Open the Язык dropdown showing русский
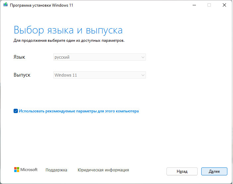 pyautogui.click(x=99, y=57)
